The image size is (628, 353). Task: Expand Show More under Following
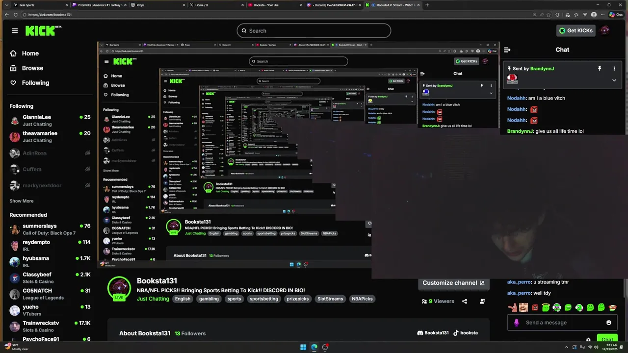22,201
